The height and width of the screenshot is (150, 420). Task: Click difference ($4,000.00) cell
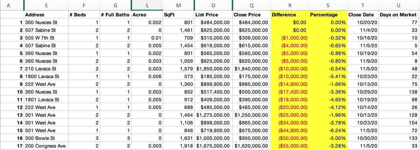(289, 45)
